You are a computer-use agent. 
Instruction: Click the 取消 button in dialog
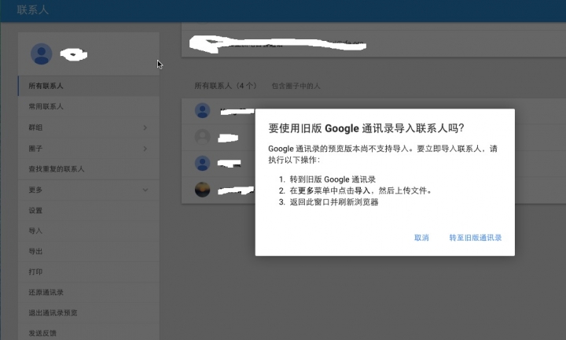pyautogui.click(x=421, y=238)
